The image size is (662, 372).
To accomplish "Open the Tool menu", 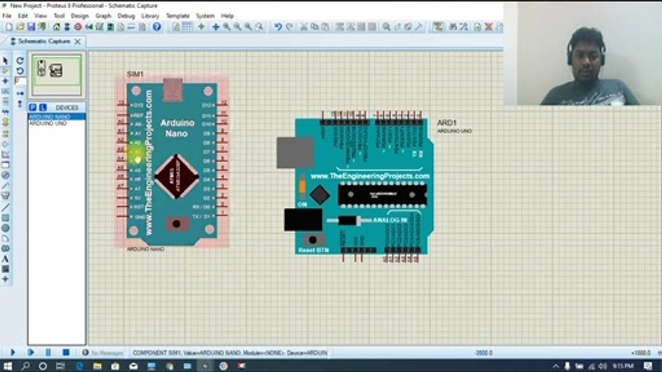I will [59, 16].
